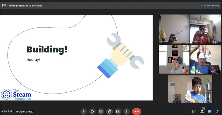Open meeting details info icon
222x115 pixels.
click(x=194, y=112)
